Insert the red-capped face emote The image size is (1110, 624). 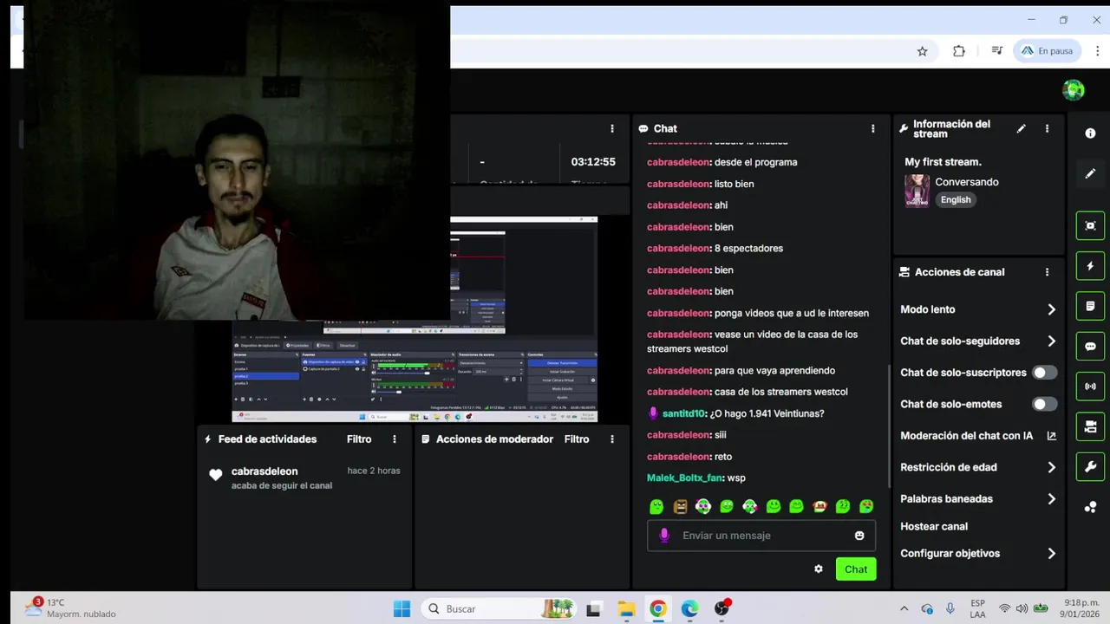click(x=819, y=506)
